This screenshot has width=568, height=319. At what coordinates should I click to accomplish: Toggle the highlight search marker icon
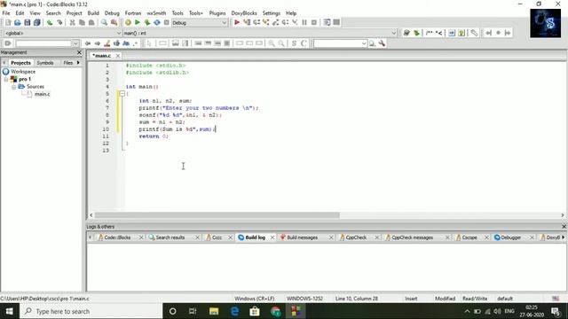point(107,43)
